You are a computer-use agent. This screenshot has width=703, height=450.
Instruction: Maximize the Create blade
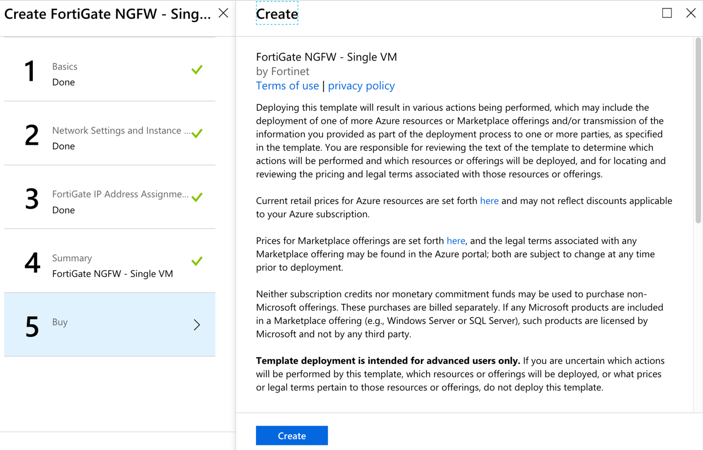(x=667, y=12)
